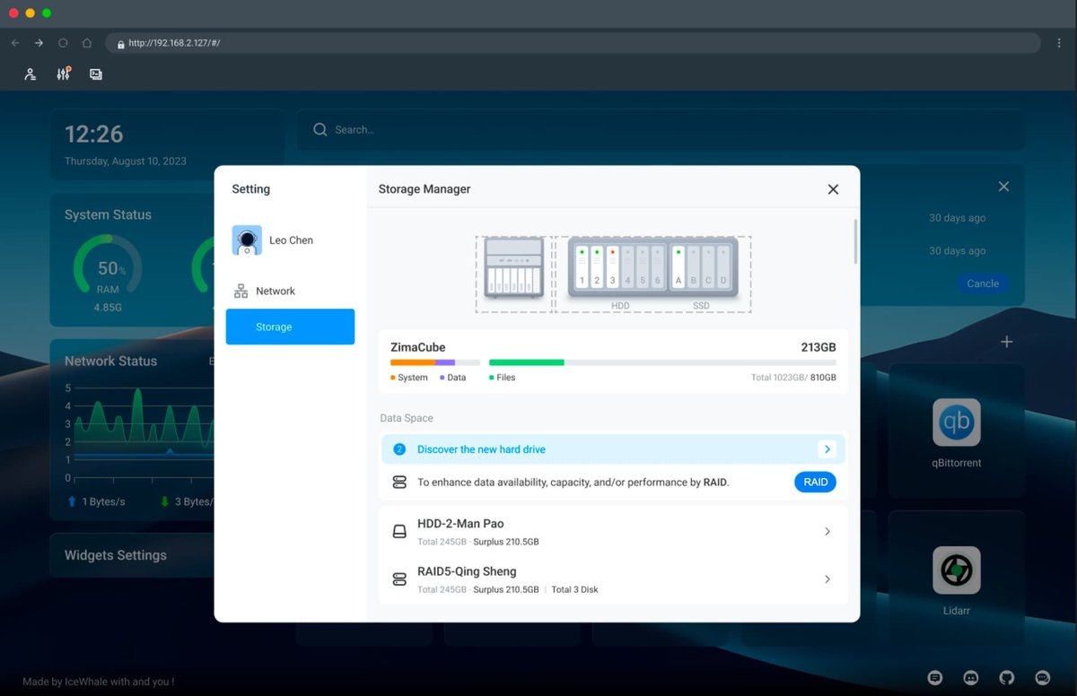Open the GitHub icon in the footer
The width and height of the screenshot is (1077, 696).
1006,678
